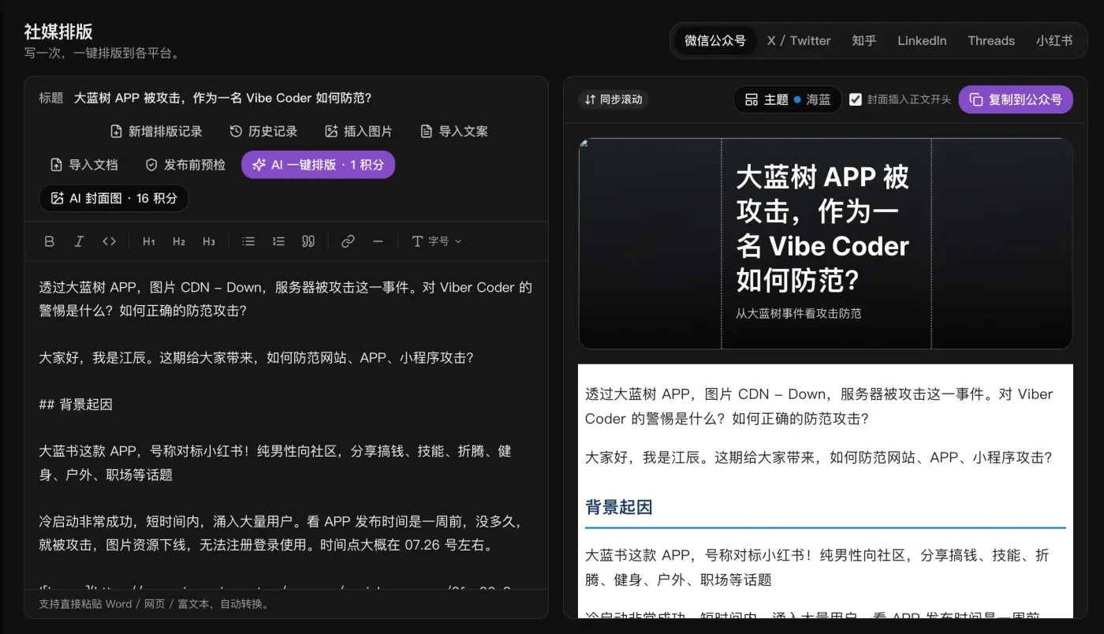Apply italic formatting to text
The image size is (1104, 634).
(x=79, y=241)
